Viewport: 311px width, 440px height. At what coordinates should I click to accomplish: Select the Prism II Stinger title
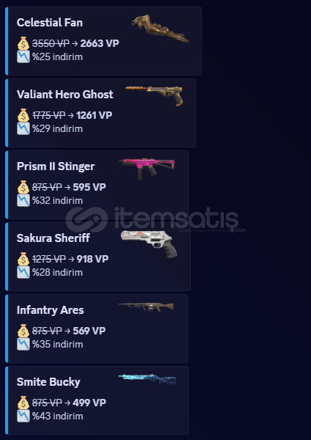coord(56,166)
